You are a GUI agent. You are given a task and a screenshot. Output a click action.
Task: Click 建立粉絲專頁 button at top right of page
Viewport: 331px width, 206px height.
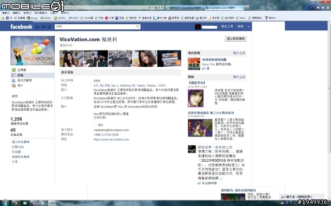[236, 39]
